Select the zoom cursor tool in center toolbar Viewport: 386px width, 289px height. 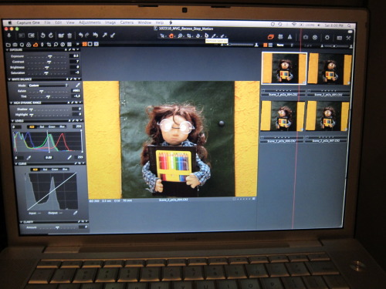tap(180, 36)
